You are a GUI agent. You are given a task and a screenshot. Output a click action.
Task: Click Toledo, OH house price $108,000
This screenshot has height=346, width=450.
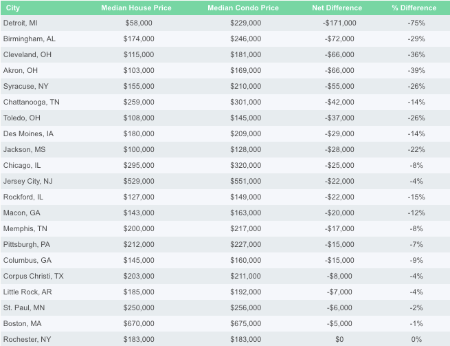click(139, 118)
